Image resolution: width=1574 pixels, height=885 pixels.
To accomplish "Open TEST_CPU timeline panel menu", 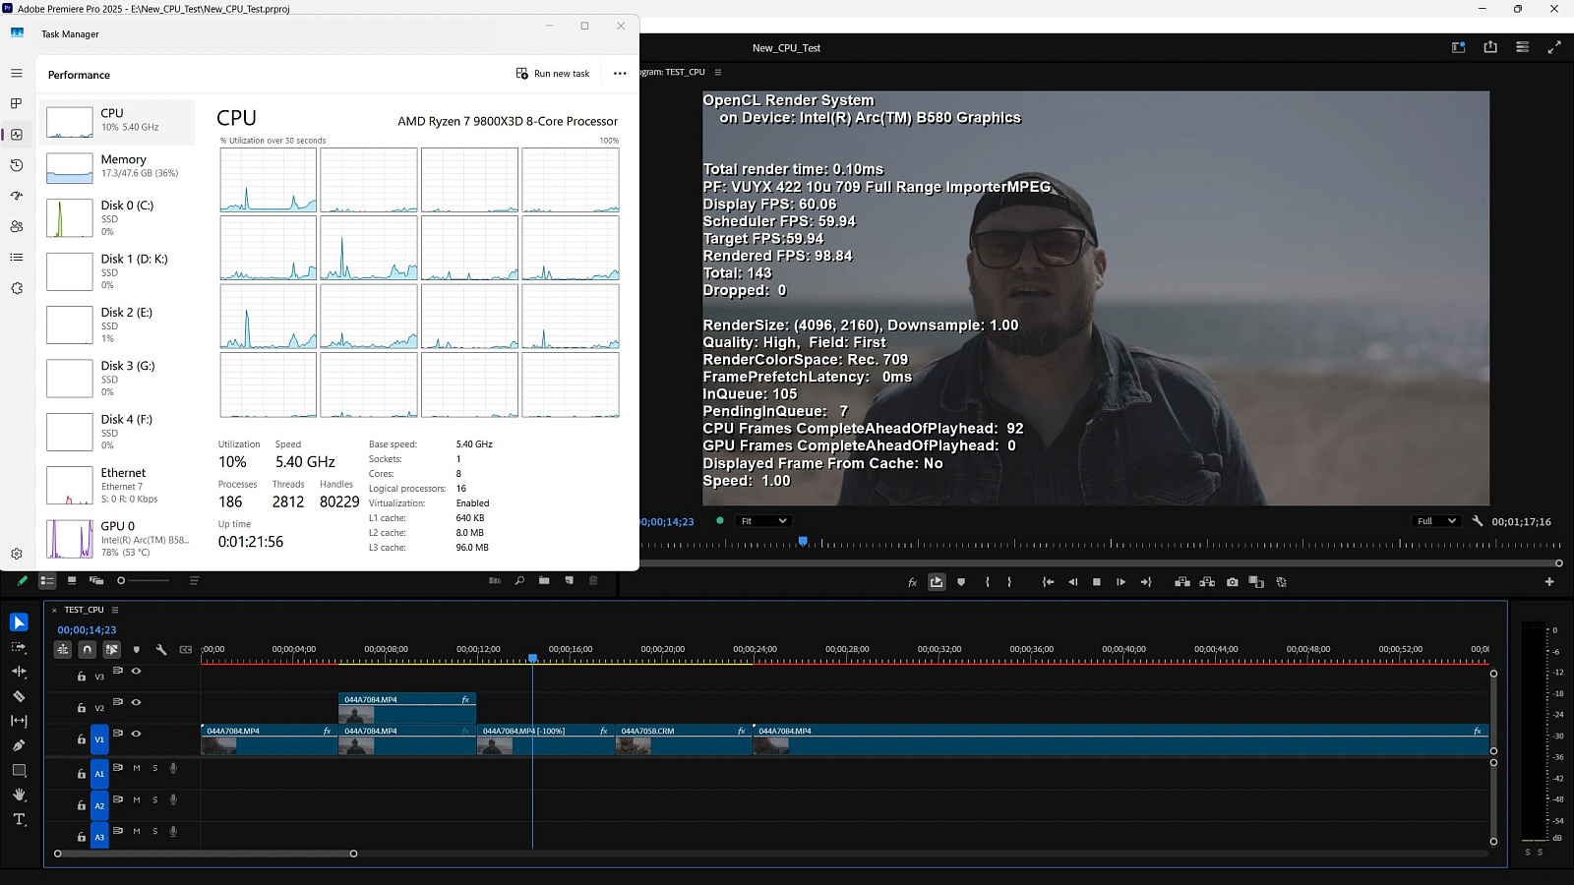I will click(115, 610).
